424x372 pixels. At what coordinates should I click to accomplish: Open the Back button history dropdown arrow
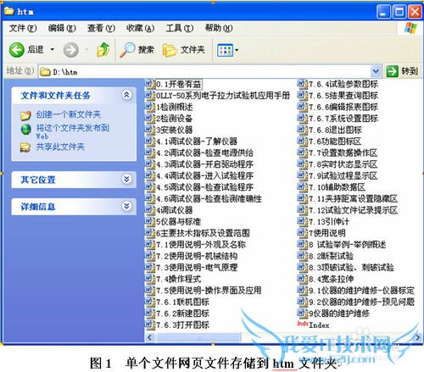(x=53, y=50)
